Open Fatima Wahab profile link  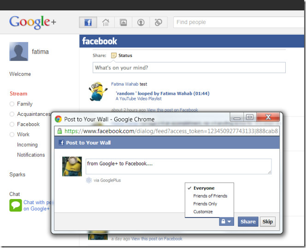point(125,84)
